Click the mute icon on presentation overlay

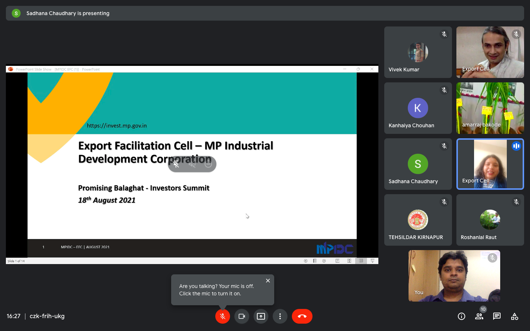coord(192,164)
